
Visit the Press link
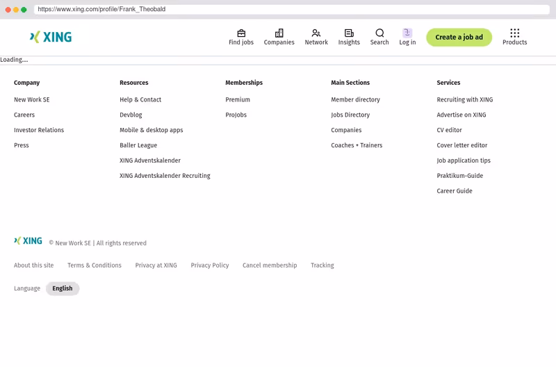pos(22,145)
